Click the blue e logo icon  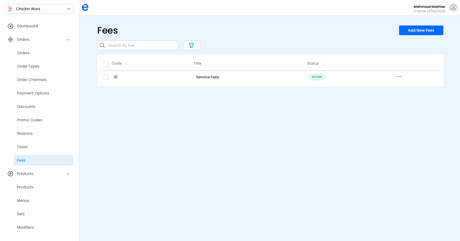[x=85, y=8]
